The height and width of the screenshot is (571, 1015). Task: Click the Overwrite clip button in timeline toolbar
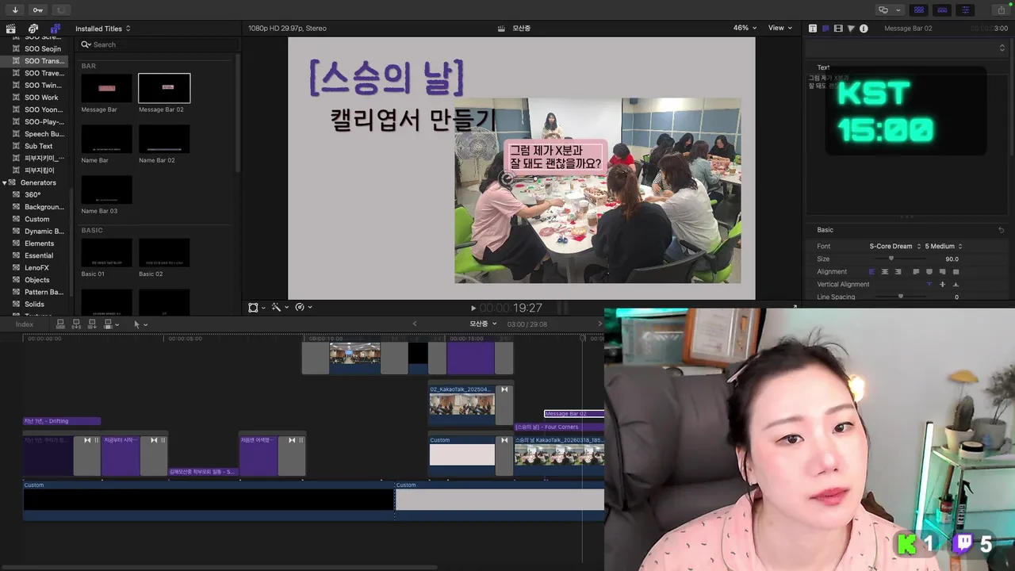point(110,324)
